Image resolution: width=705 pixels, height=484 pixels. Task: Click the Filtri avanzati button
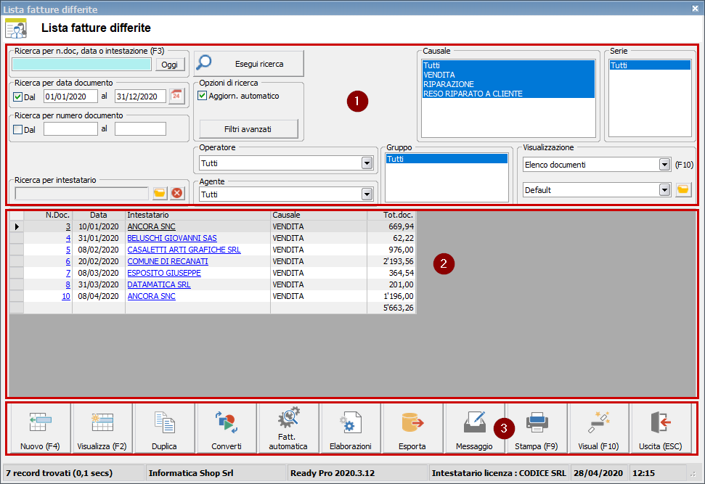[x=247, y=128]
